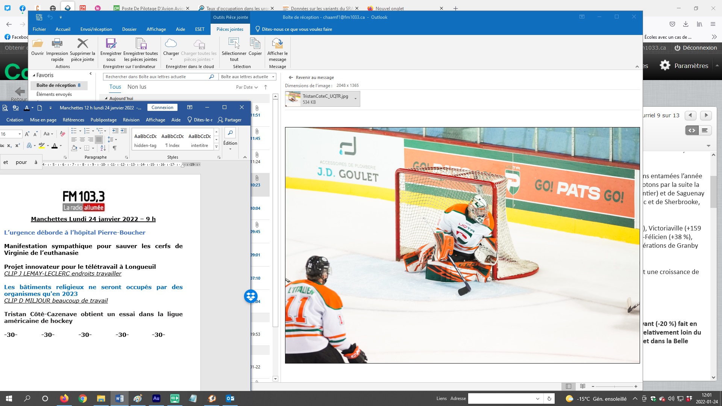Viewport: 722px width, 406px height.
Task: Click the Enregistrer sous attachment icon
Action: (x=111, y=44)
